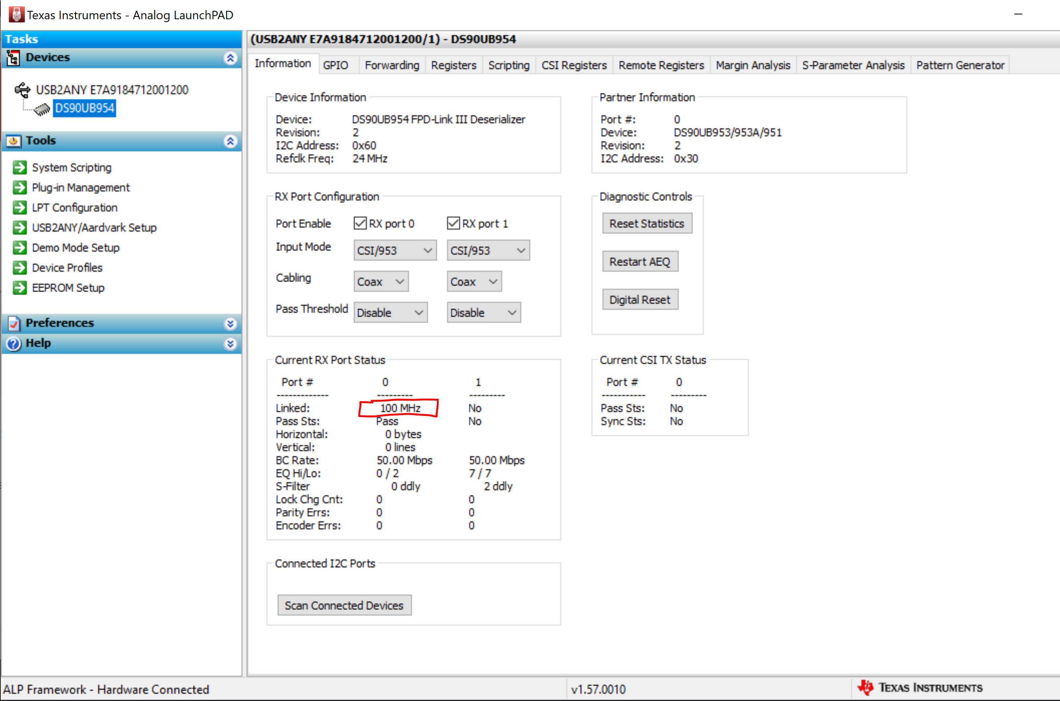Click the Preferences panel header label
This screenshot has height=701, width=1060.
[x=60, y=323]
